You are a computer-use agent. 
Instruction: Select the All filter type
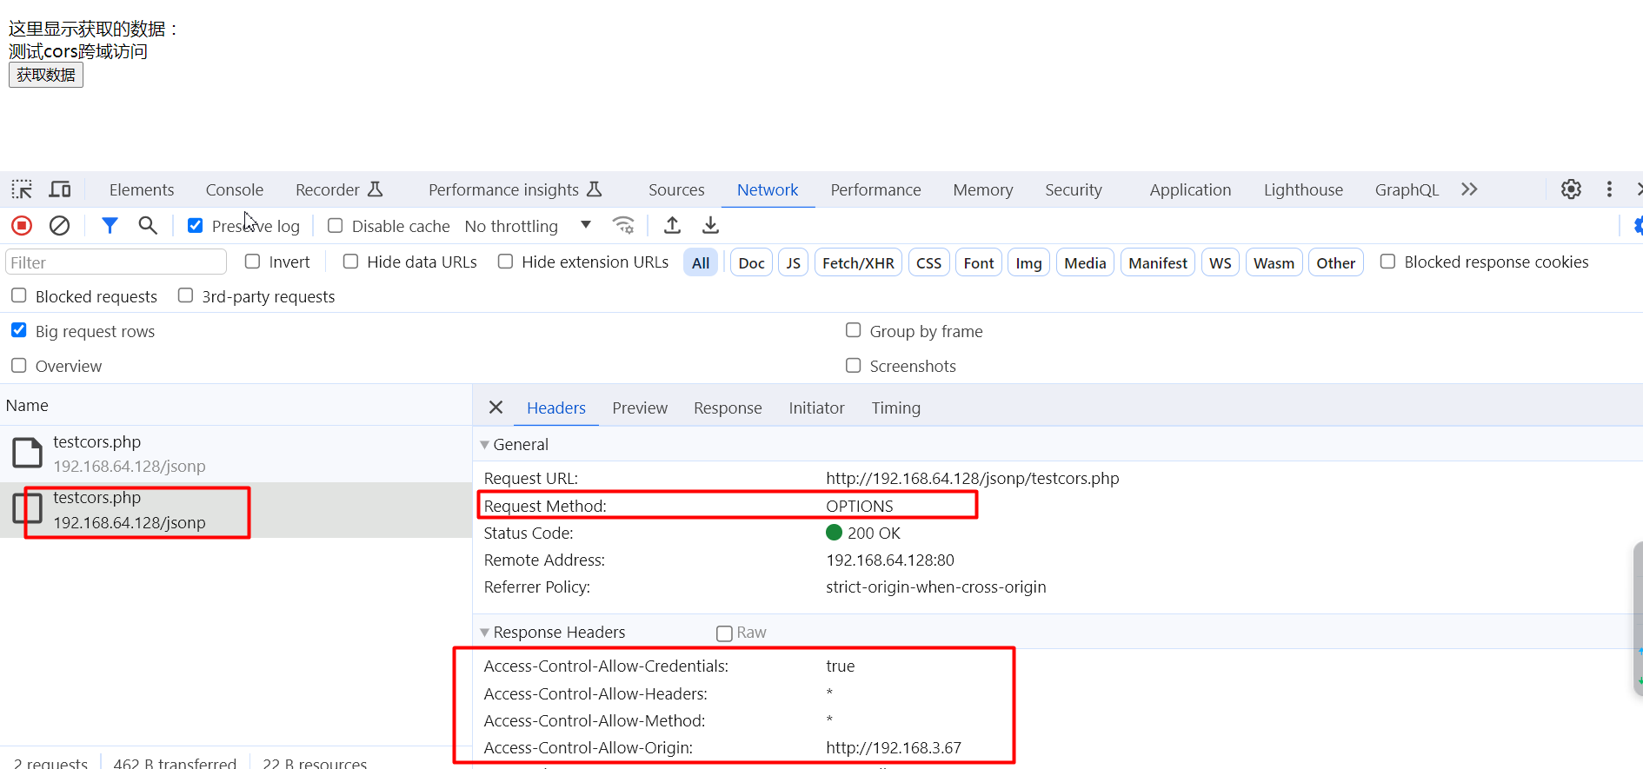tap(701, 262)
